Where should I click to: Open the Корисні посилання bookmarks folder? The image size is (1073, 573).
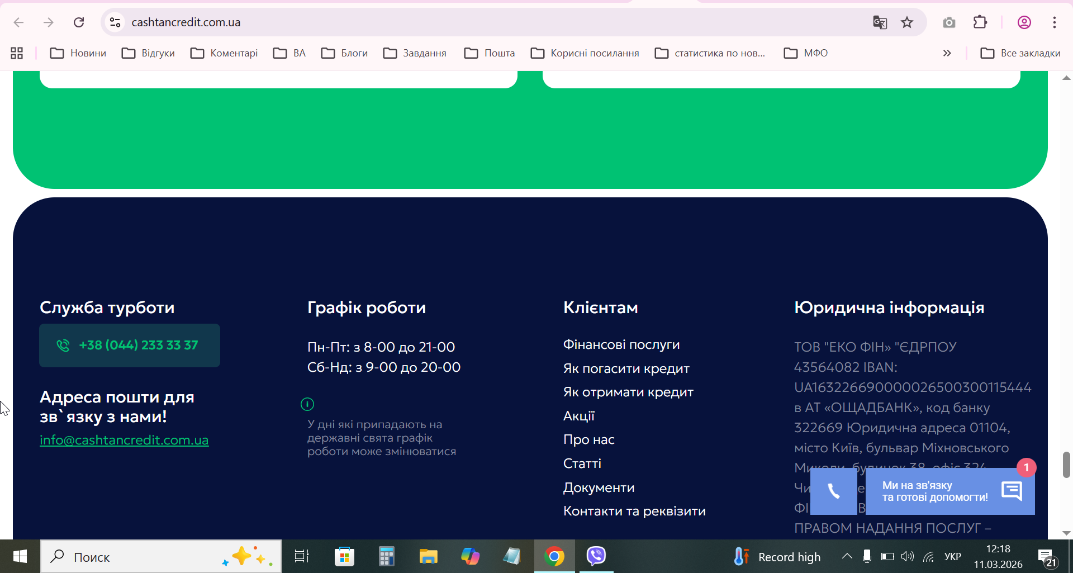click(585, 53)
